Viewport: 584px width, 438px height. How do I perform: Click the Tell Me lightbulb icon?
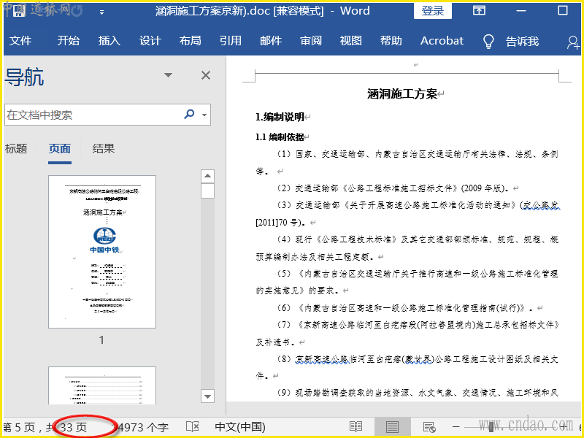click(489, 41)
